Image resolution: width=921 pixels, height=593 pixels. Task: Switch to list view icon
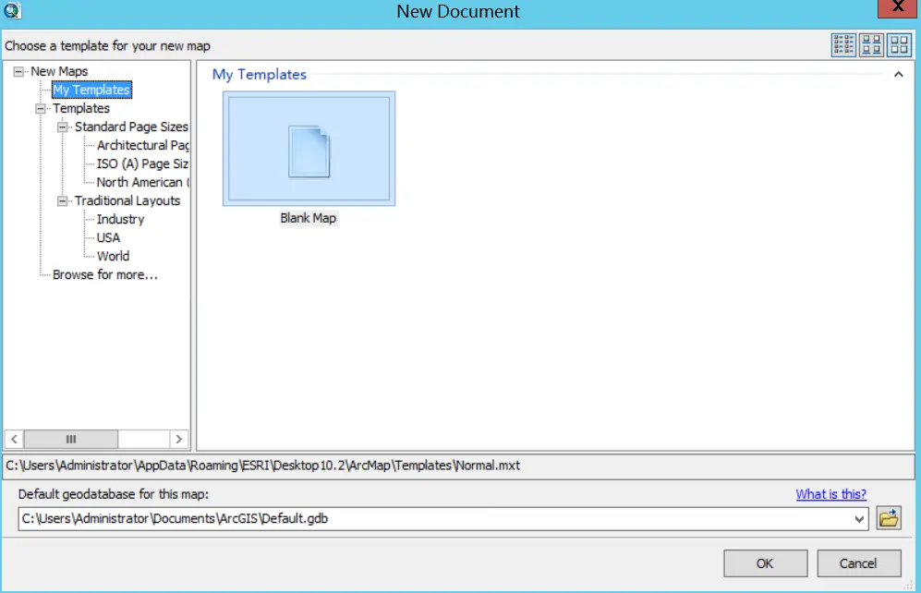[843, 44]
